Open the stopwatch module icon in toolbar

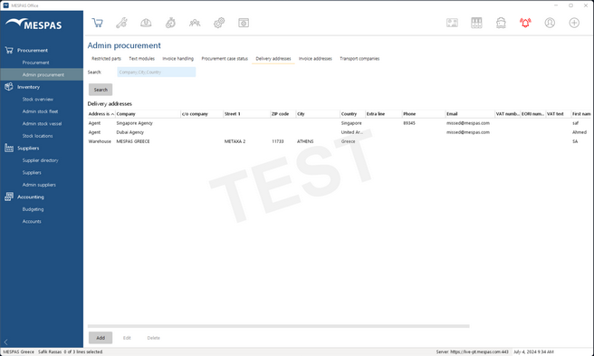(x=170, y=24)
